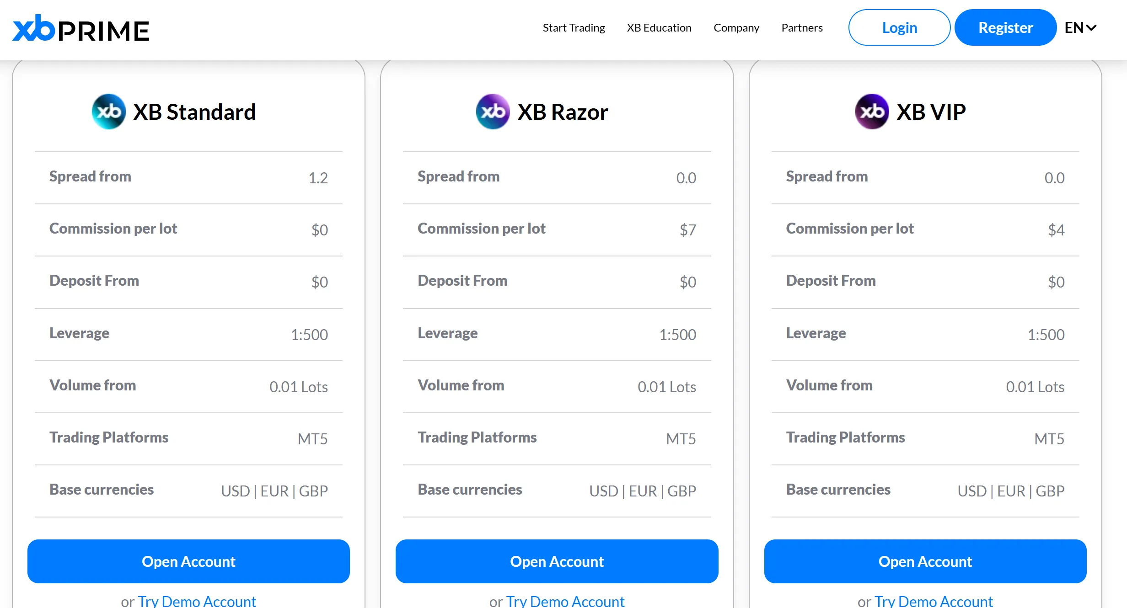Viewport: 1127px width, 608px height.
Task: Click XB VIP Volume from label
Action: (829, 385)
